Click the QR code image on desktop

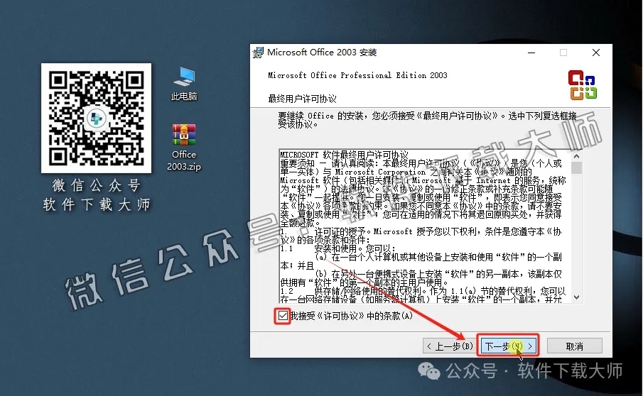[97, 118]
